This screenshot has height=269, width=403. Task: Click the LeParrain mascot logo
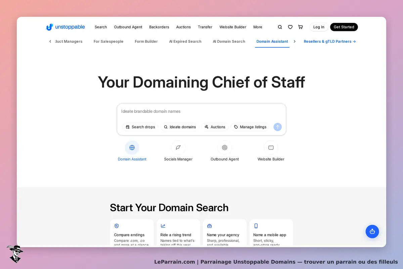click(x=15, y=254)
